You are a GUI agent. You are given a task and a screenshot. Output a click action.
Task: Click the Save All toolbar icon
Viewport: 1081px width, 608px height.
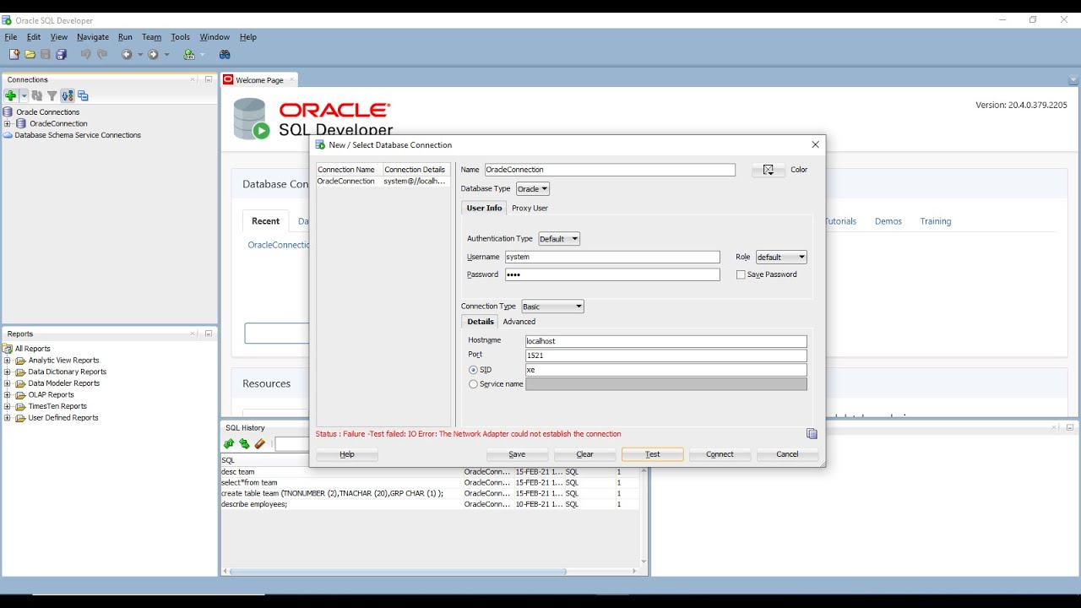tap(62, 54)
